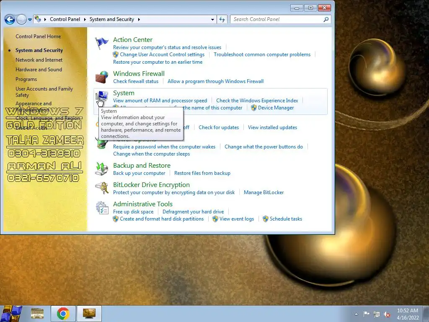This screenshot has height=322, width=429.
Task: Go to Control Panel Home
Action: click(x=38, y=36)
